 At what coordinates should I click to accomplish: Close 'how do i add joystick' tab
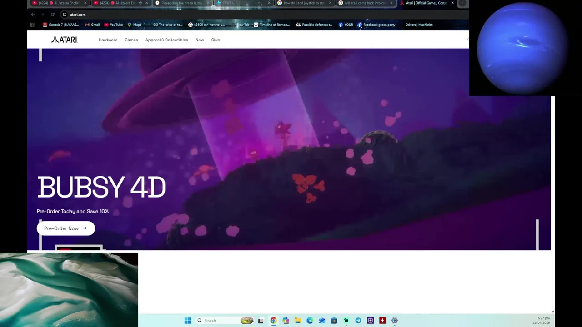[x=330, y=3]
